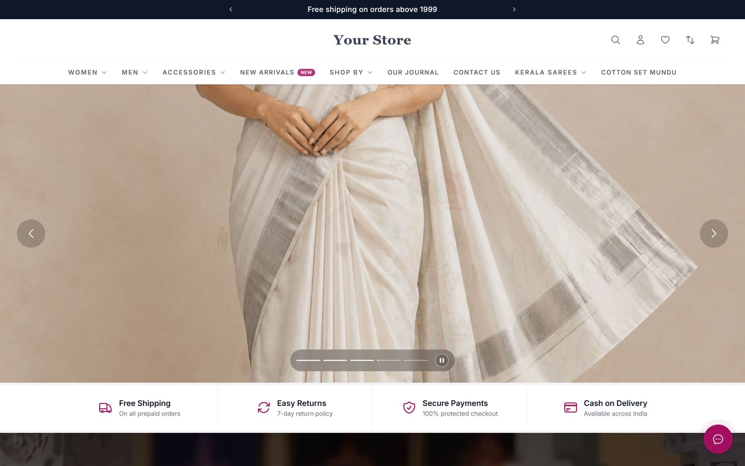Jump to fourth slide indicator
Viewport: 745px width, 466px height.
point(389,360)
